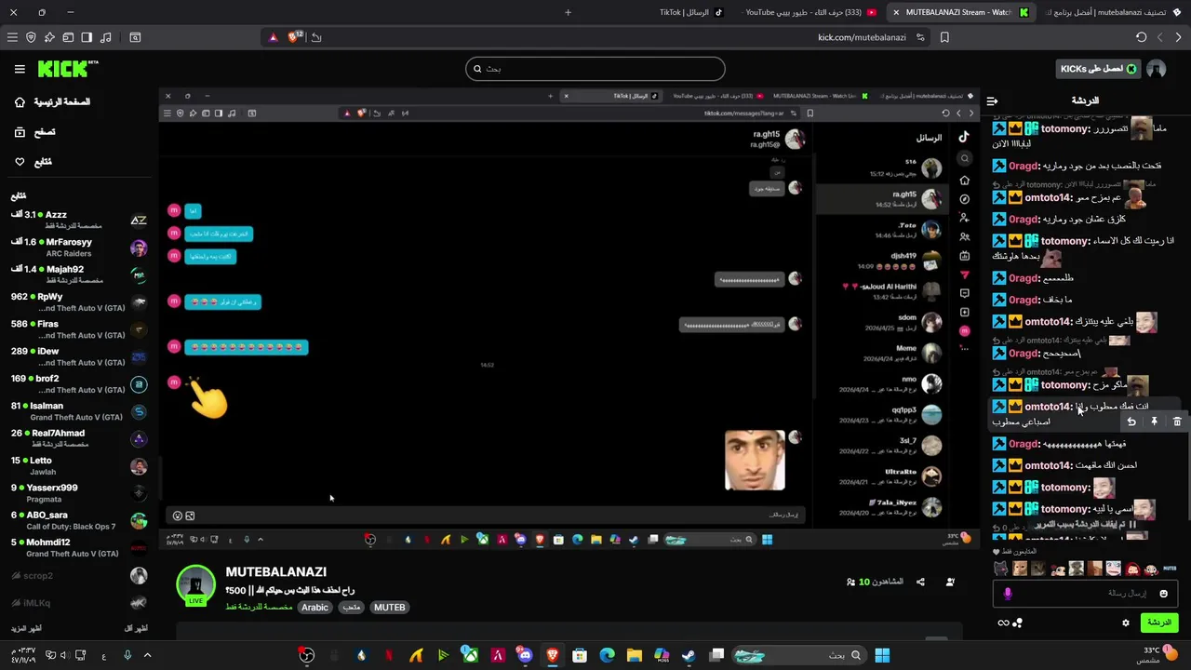Open the emoji picker in chat
Screen dimensions: 1191x670
pos(1163,593)
